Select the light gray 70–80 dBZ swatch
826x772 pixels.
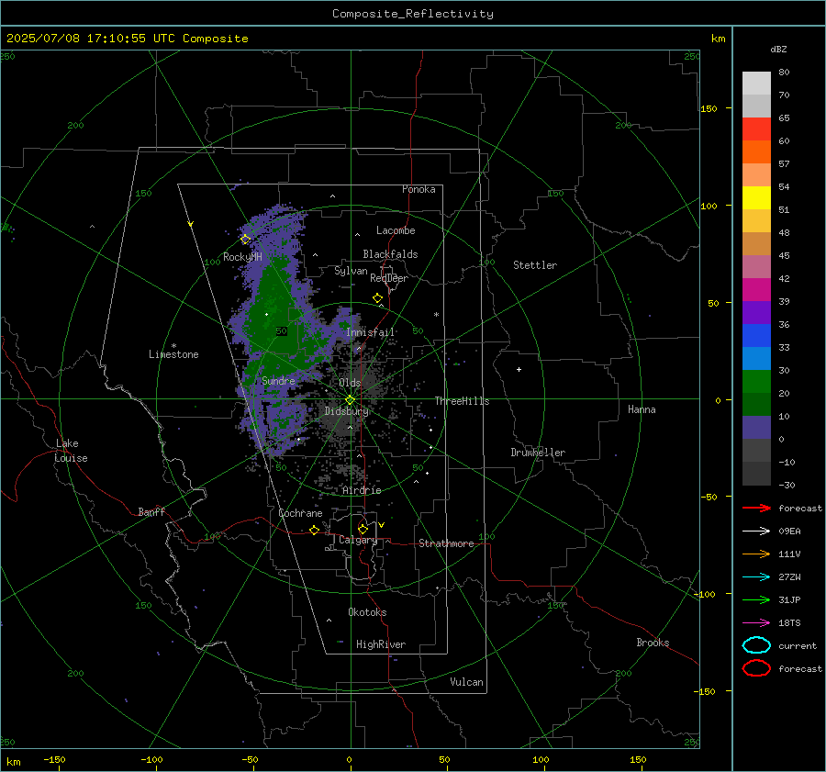click(756, 83)
